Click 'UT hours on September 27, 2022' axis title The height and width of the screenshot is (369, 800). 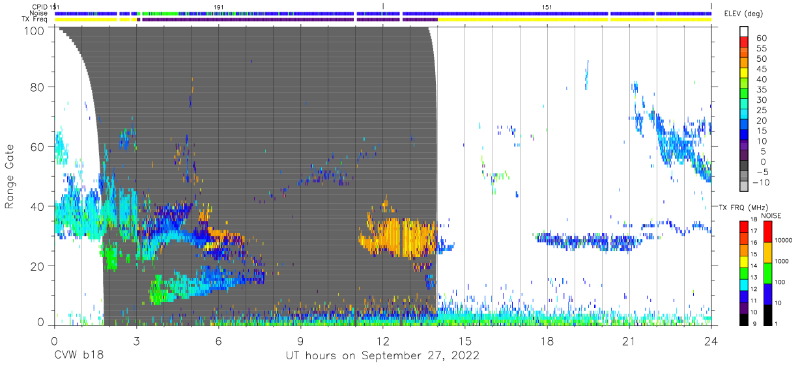click(x=382, y=356)
